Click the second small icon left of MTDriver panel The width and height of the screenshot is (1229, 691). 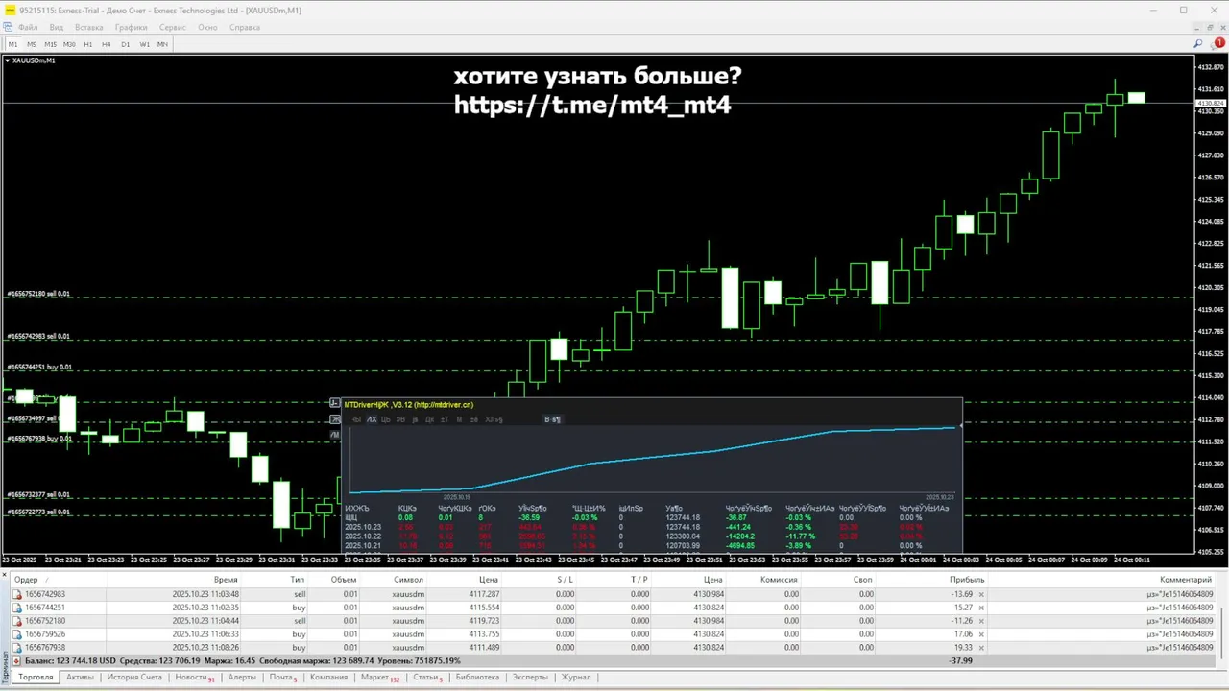click(335, 419)
